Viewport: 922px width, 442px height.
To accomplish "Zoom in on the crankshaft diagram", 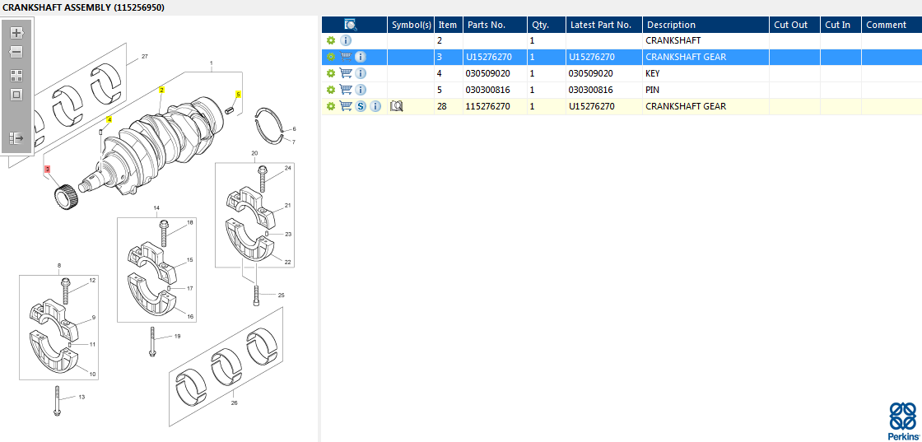I will coord(16,33).
